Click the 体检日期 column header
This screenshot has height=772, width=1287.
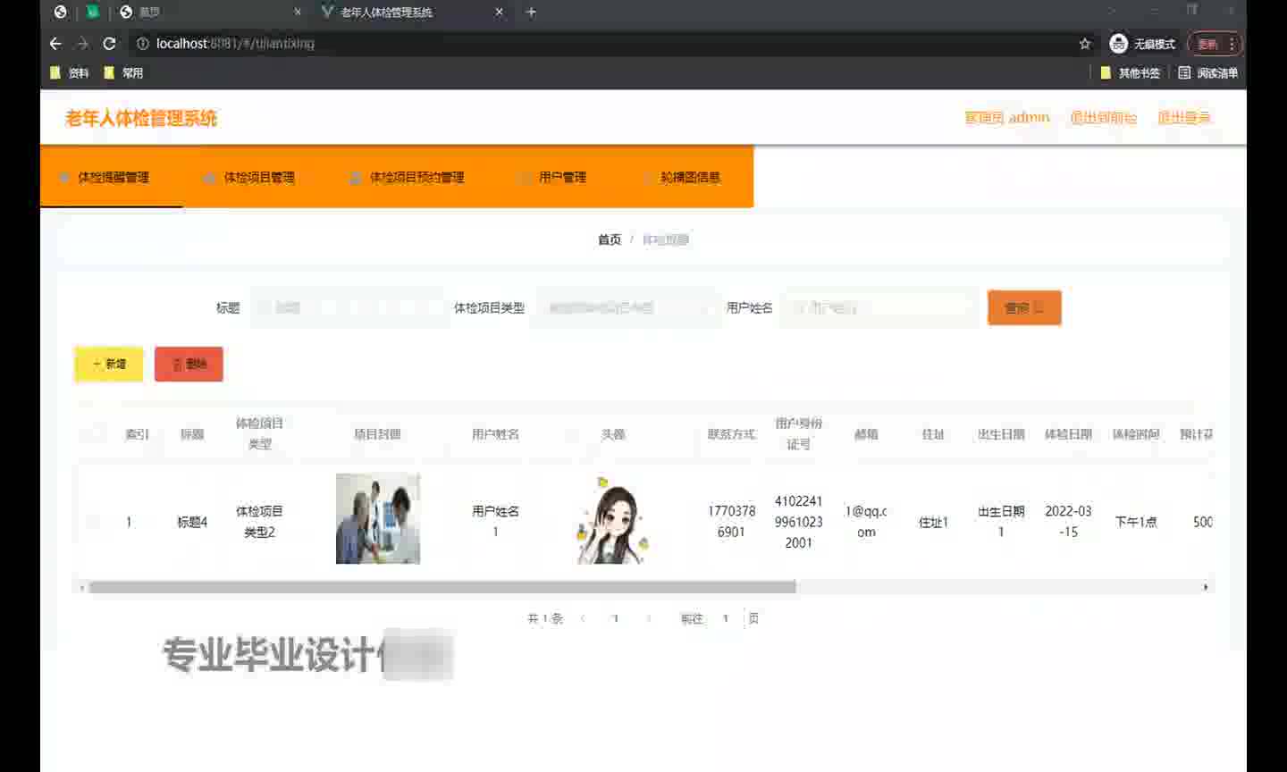(1068, 434)
